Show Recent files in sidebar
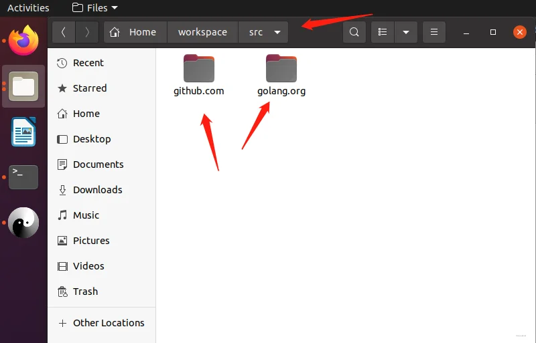The image size is (536, 343). 102,63
